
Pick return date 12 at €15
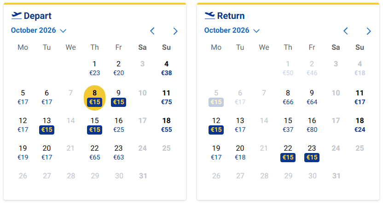coord(216,125)
